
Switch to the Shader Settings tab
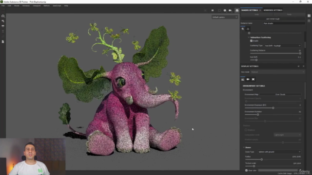coord(250,10)
